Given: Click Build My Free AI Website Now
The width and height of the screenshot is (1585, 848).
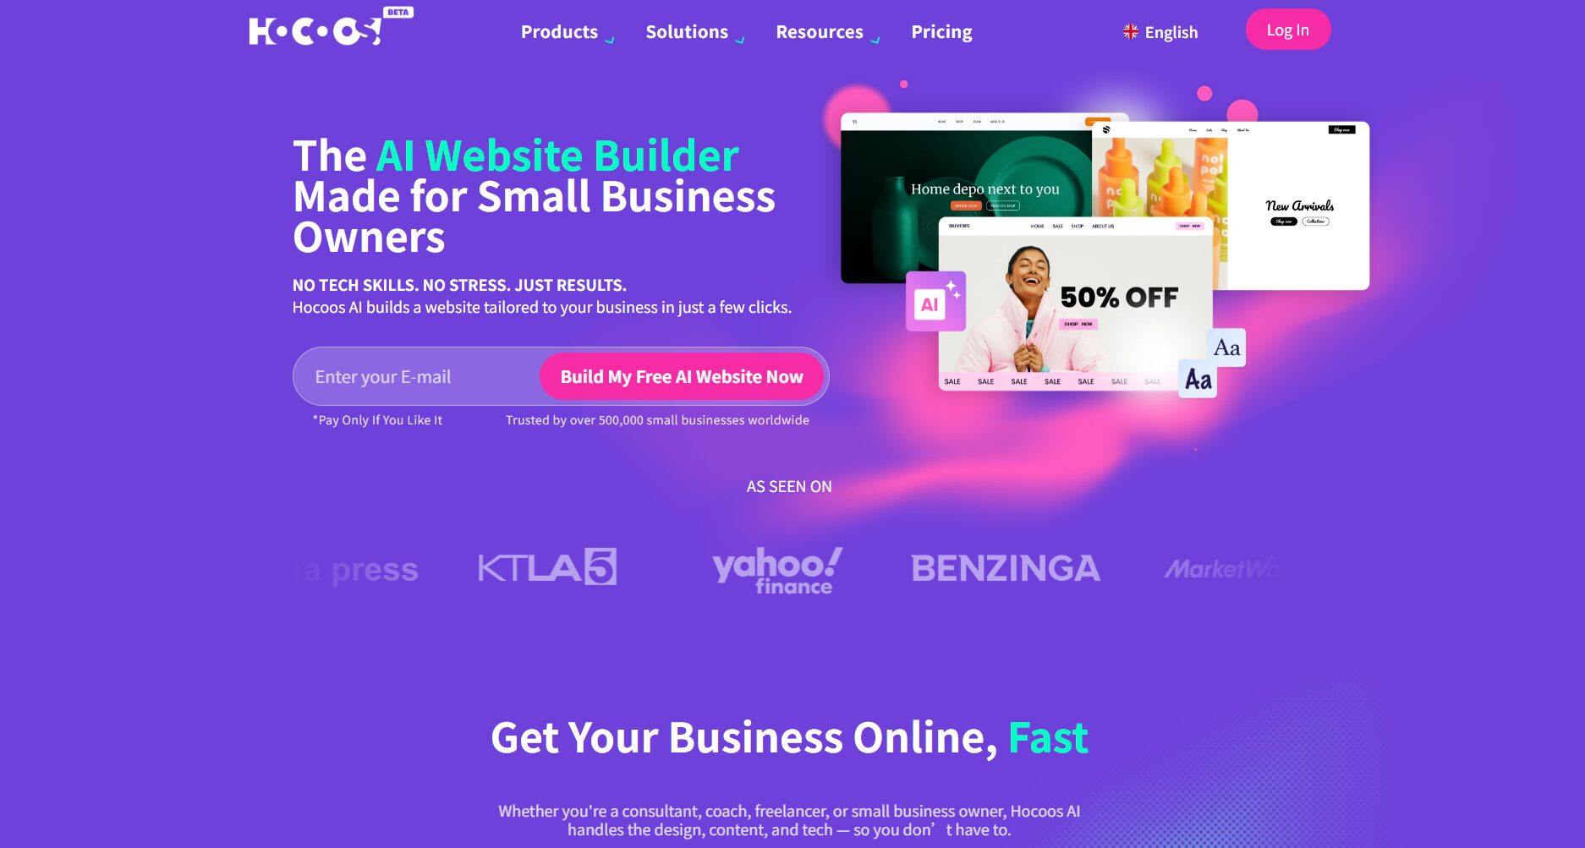Looking at the screenshot, I should [x=682, y=376].
